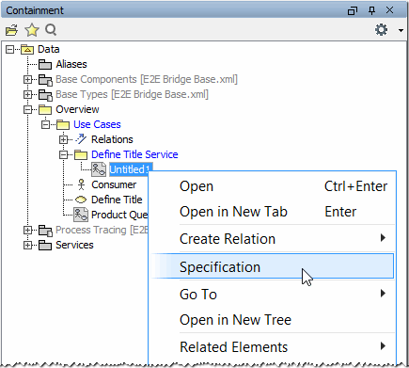Select the Consumer actor icon
This screenshot has height=368, width=409.
(82, 184)
